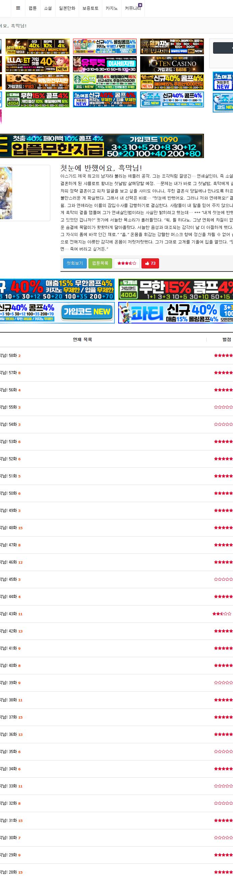This screenshot has width=233, height=878.
Task: Open episode 28화 link
Action: (x=8, y=872)
